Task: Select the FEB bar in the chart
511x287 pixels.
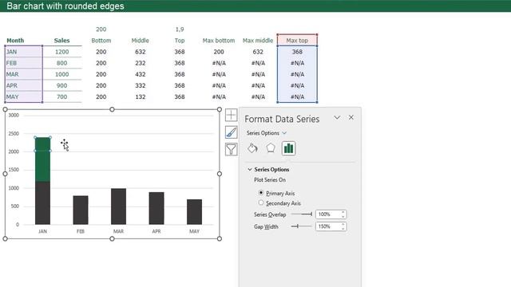Action: tap(81, 210)
